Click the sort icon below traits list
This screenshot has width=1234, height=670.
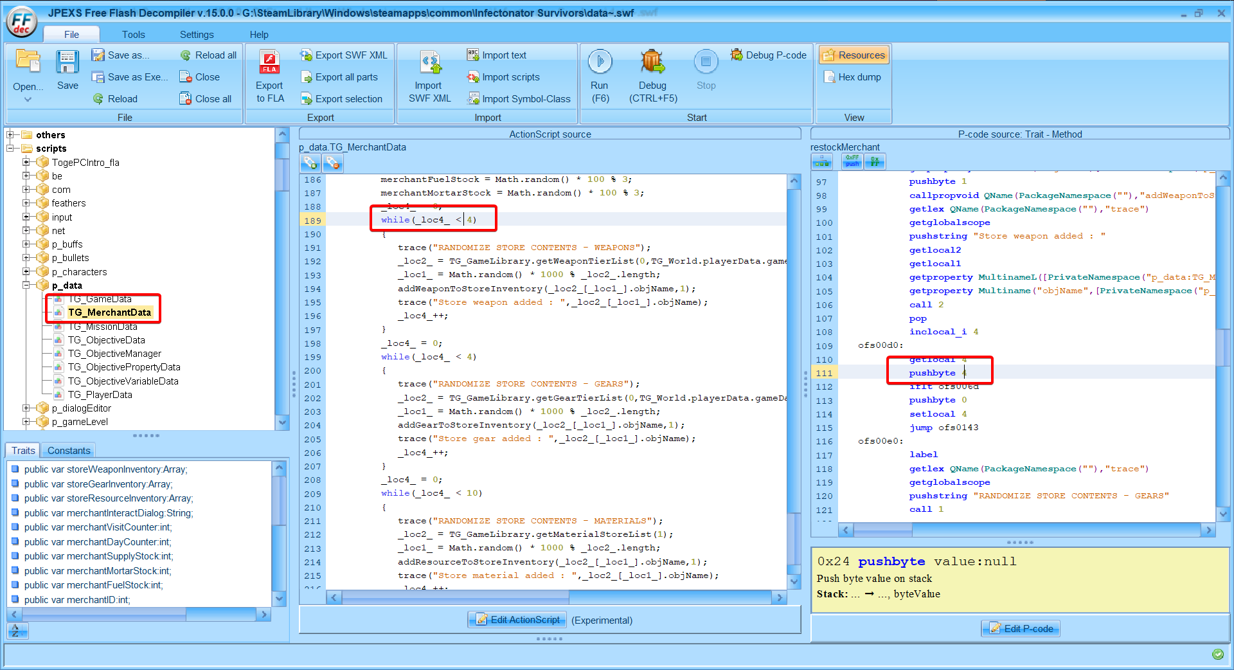tap(17, 631)
